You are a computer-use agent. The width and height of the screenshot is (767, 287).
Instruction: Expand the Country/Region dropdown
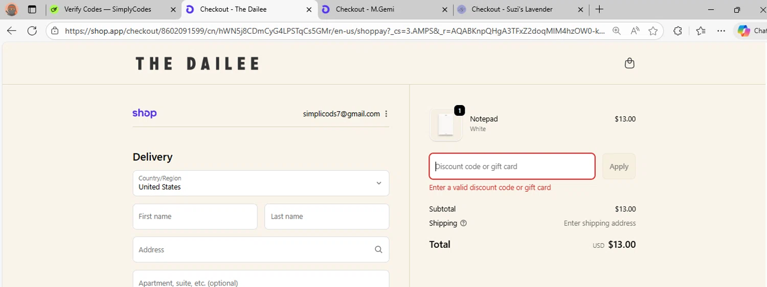click(261, 183)
